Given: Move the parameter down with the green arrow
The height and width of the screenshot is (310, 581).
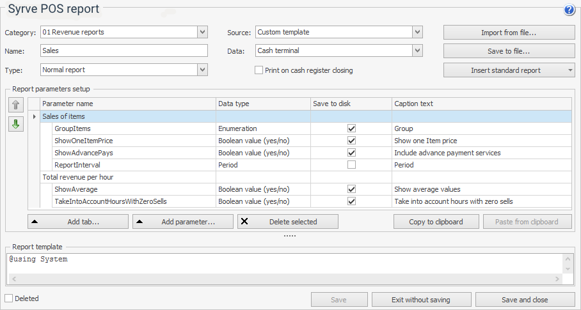Looking at the screenshot, I should tap(16, 124).
